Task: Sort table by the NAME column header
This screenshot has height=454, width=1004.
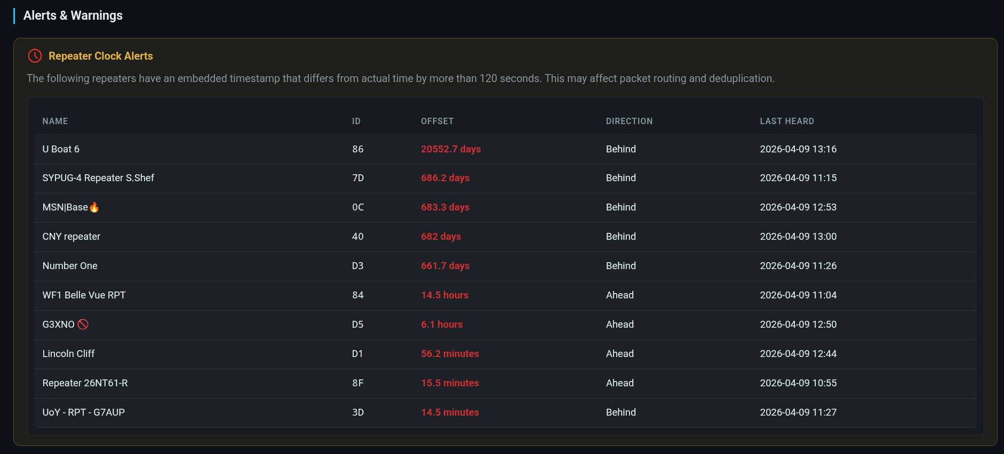Action: point(55,121)
